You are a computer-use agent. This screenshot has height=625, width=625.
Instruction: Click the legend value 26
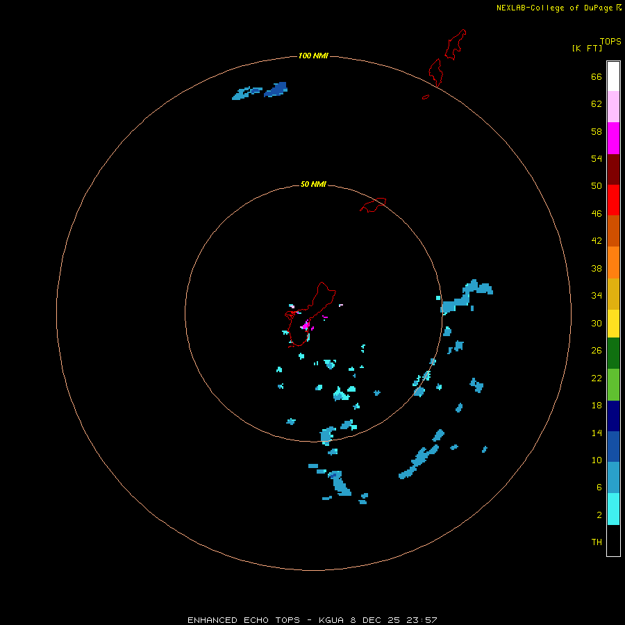coord(597,351)
